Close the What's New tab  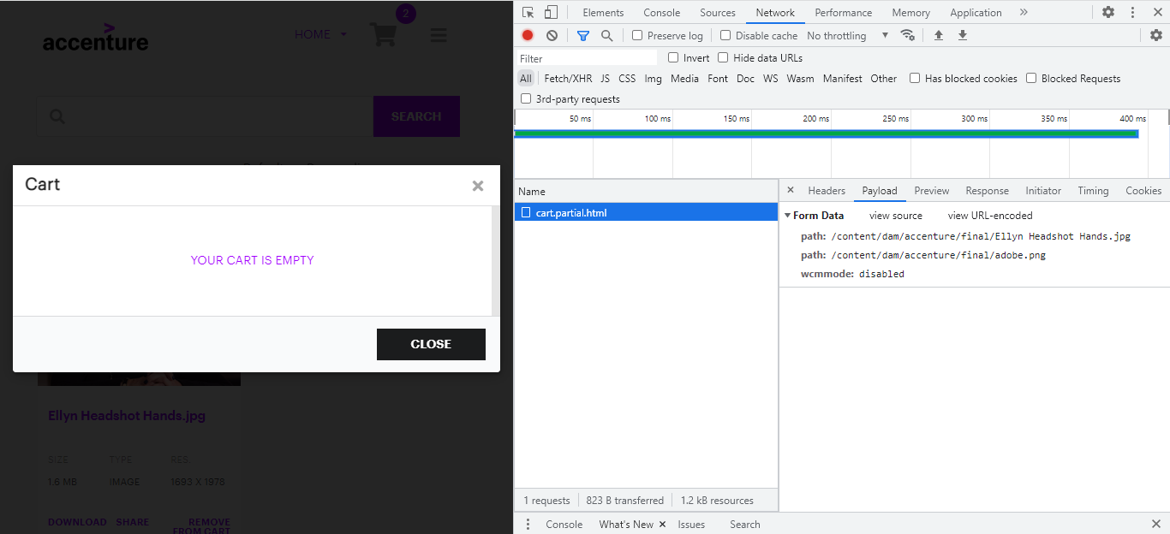coord(662,524)
